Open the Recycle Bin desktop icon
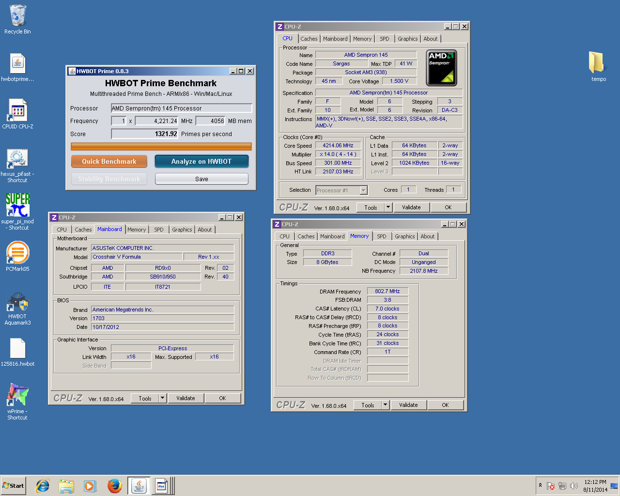 17,20
